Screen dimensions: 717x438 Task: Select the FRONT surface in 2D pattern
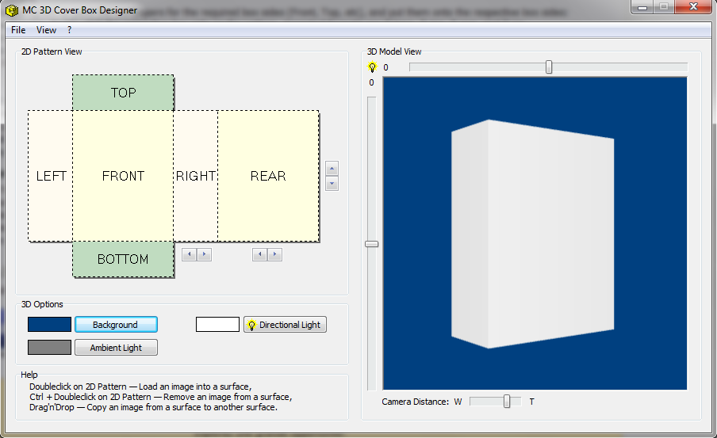[123, 176]
